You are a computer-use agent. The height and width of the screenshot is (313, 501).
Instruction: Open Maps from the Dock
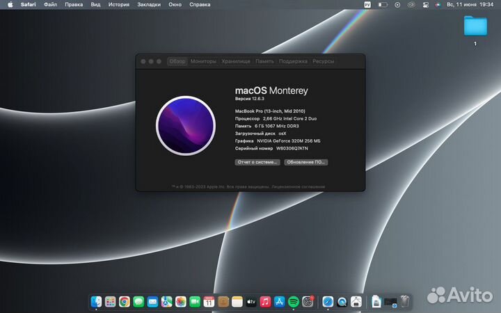click(166, 301)
